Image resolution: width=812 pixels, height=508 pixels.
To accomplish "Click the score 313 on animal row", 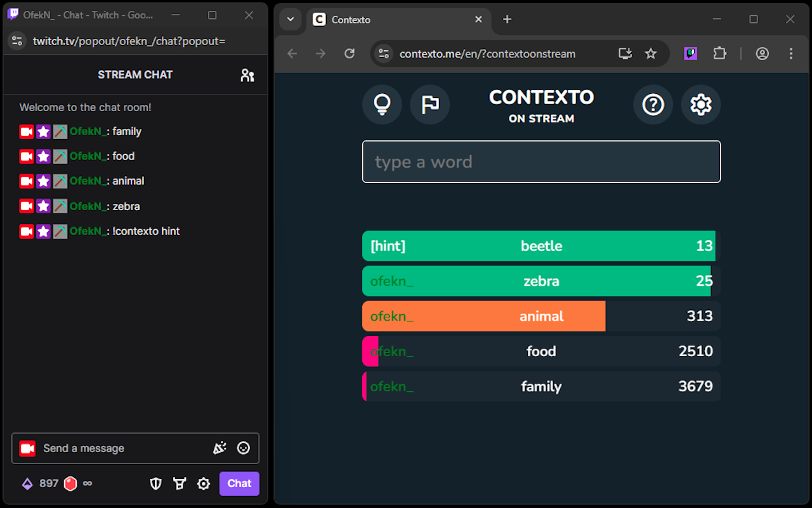I will click(700, 316).
